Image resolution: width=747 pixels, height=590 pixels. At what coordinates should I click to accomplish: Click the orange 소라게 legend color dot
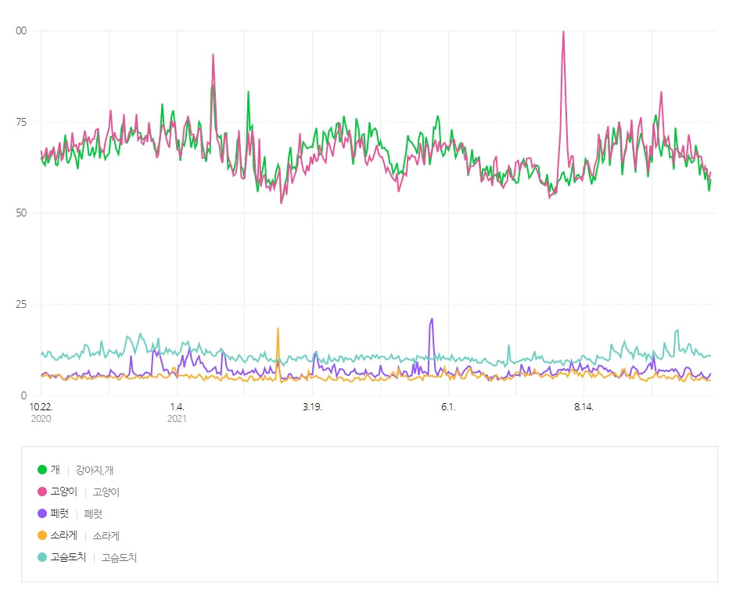(42, 535)
